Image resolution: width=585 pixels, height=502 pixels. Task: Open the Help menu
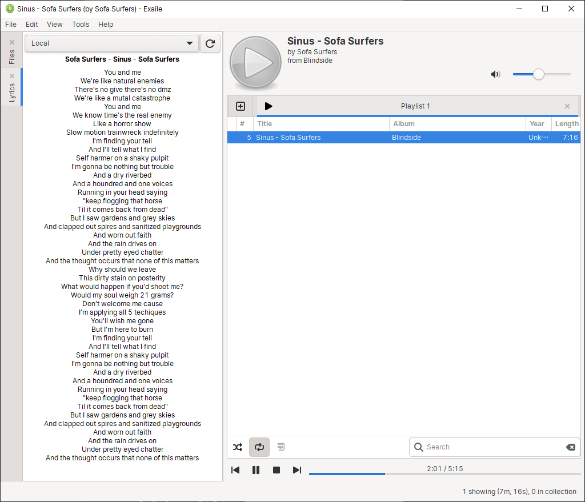106,24
